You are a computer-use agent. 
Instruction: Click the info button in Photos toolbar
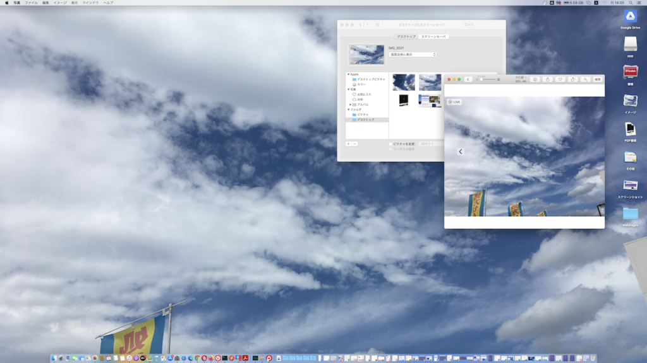pyautogui.click(x=535, y=79)
